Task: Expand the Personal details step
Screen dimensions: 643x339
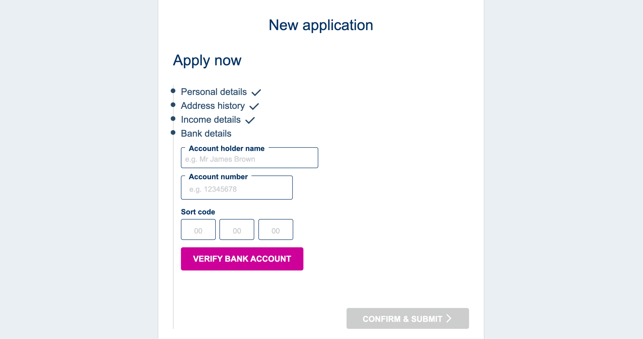Action: (x=214, y=92)
